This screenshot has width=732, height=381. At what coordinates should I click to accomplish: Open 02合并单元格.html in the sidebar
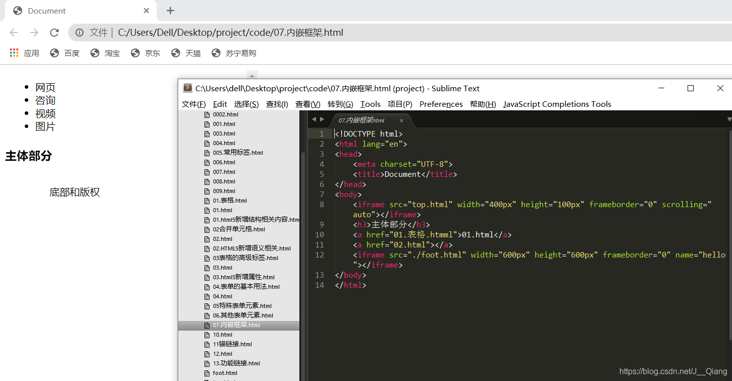[239, 229]
